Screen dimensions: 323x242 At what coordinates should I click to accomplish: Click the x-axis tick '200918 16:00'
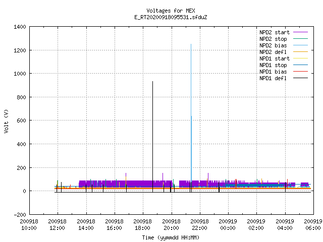click(x=115, y=225)
